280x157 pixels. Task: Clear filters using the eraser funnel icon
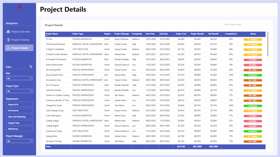31,67
